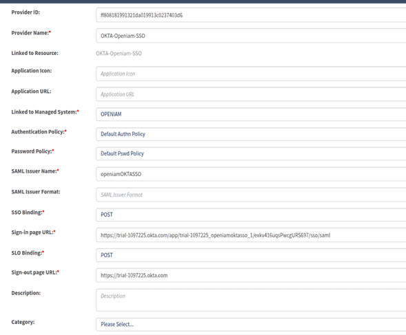
Task: Focus the Description text area
Action: pyautogui.click(x=251, y=300)
